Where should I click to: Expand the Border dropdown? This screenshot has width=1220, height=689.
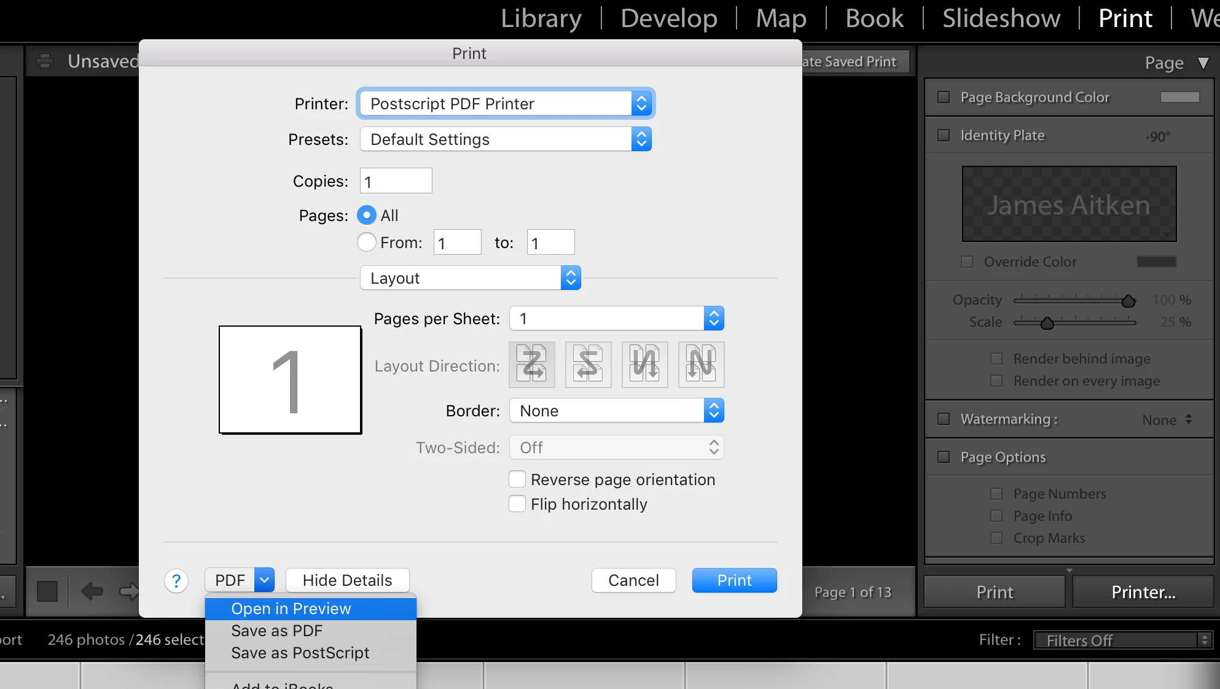(616, 410)
